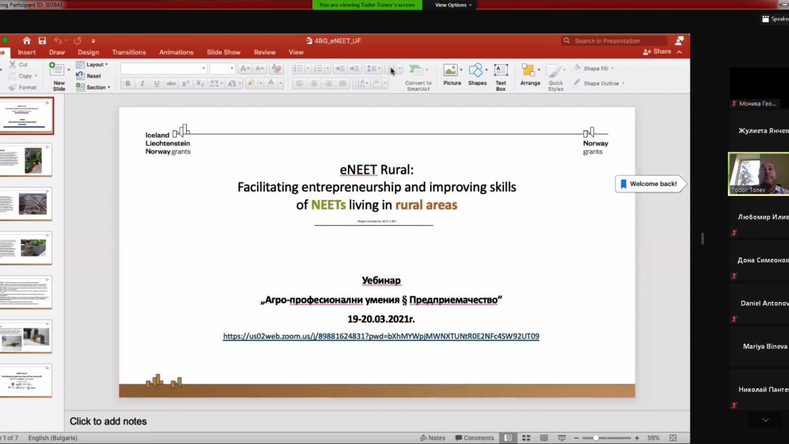The image size is (789, 444).
Task: Open the Section dropdown
Action: click(x=93, y=87)
